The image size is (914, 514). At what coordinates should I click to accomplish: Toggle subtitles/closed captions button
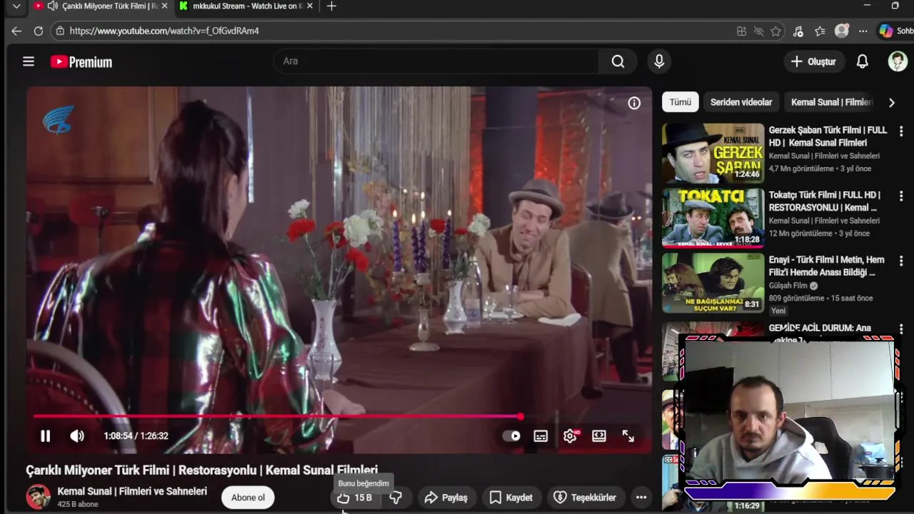tap(541, 435)
